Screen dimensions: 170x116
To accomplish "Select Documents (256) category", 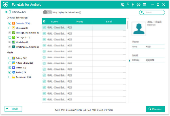I will point(24,77).
